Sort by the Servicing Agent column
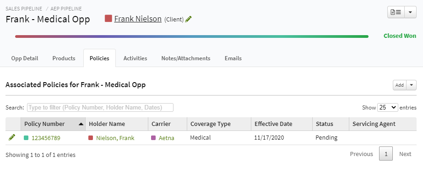 [x=383, y=124]
